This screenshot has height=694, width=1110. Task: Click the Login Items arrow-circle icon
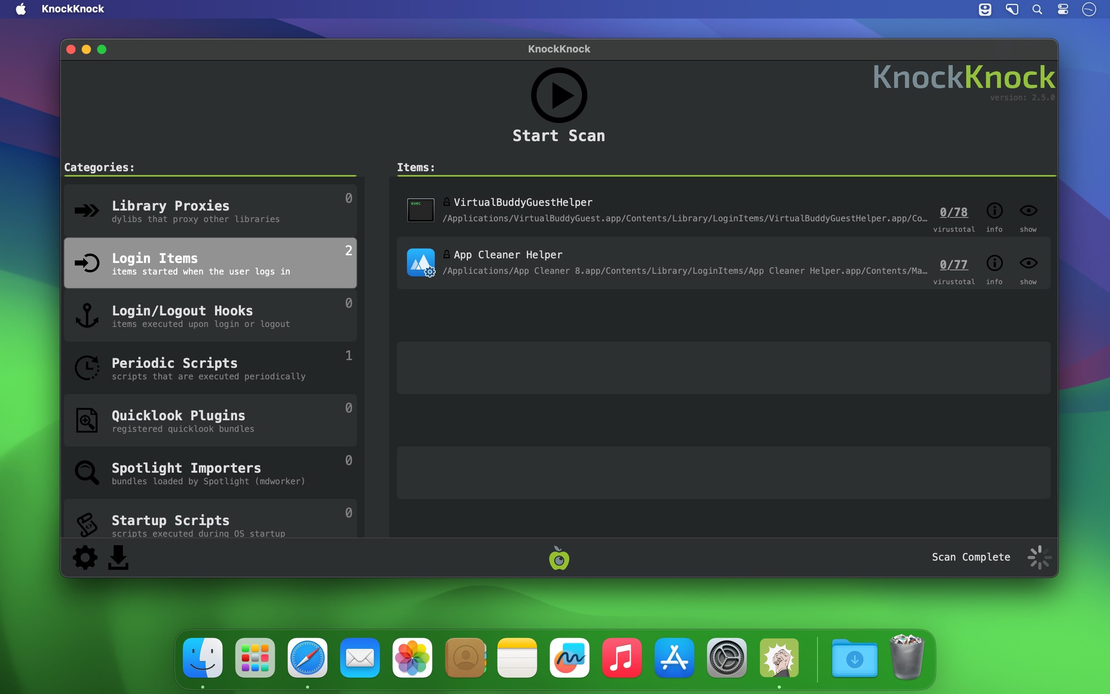point(87,263)
